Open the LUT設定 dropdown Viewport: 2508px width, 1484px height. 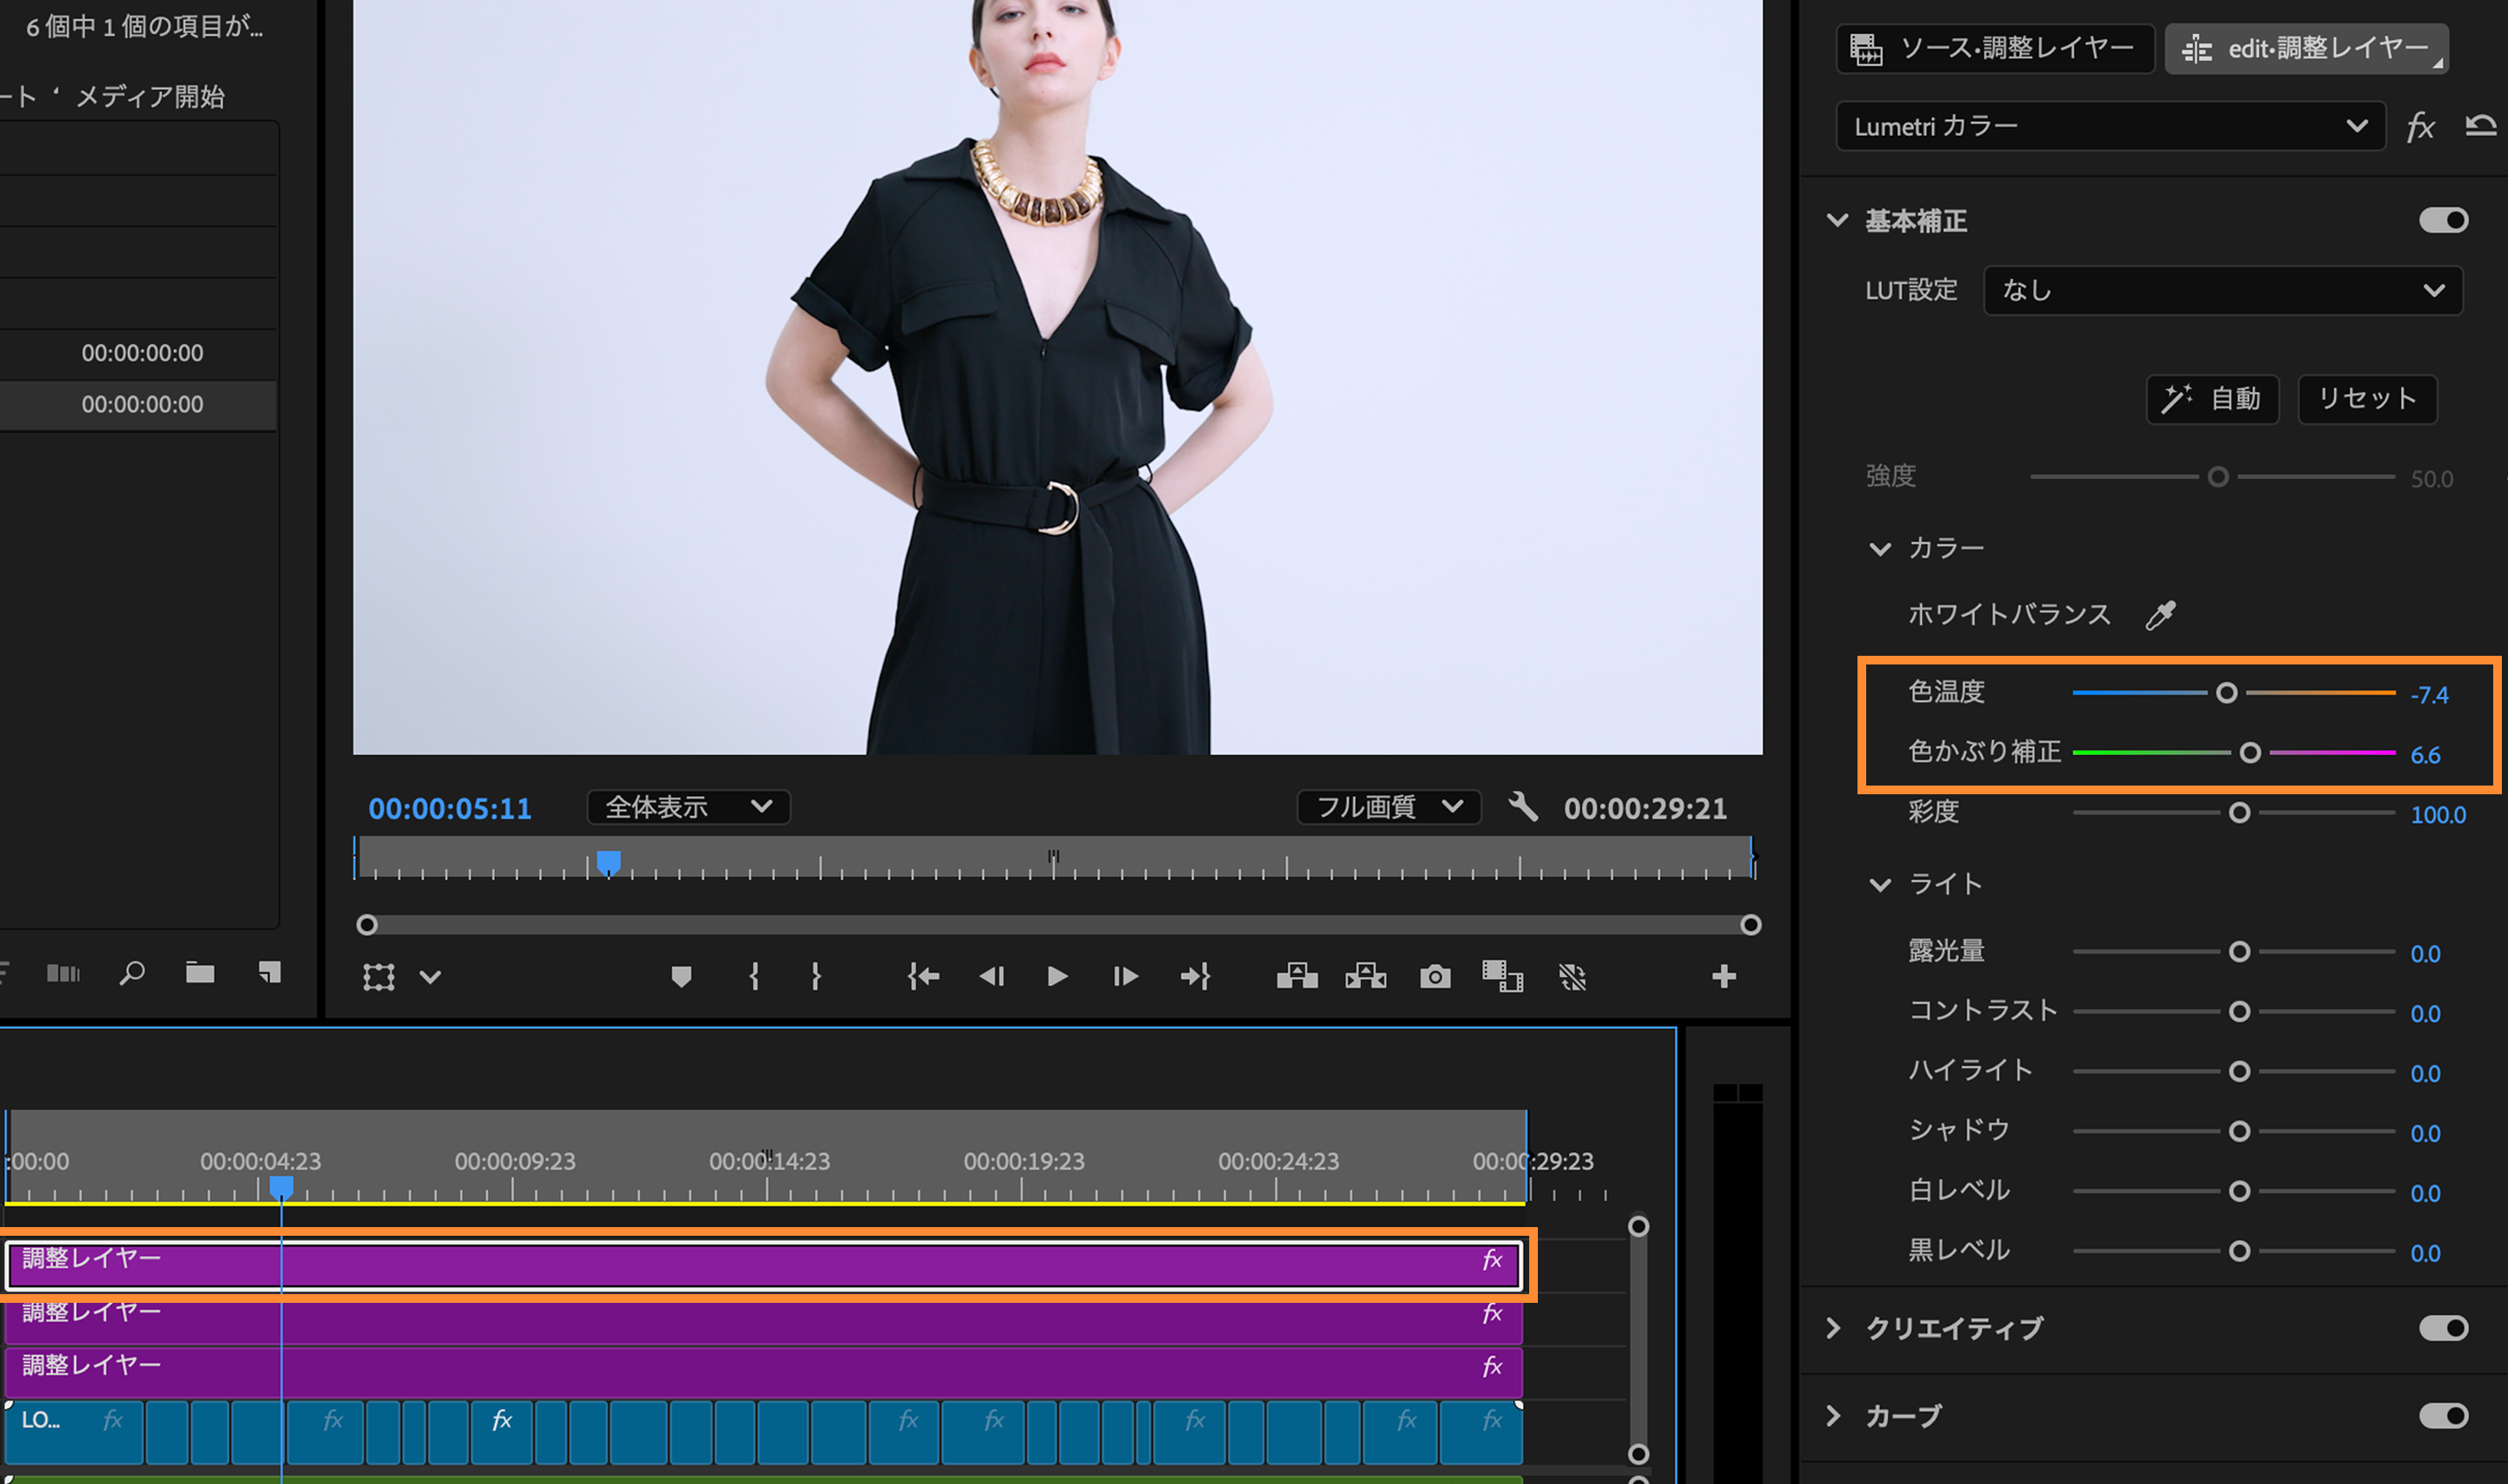tap(2222, 290)
